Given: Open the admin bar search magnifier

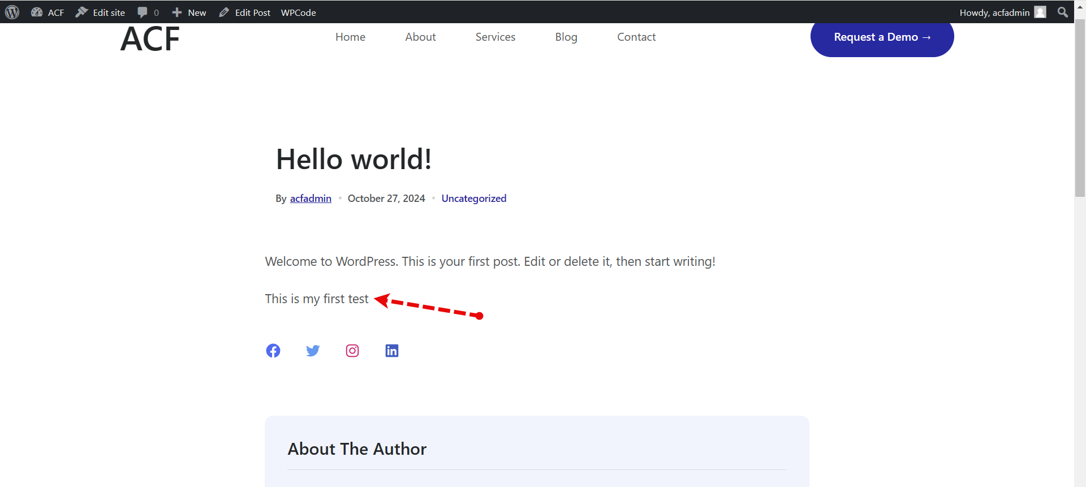Looking at the screenshot, I should [1063, 12].
